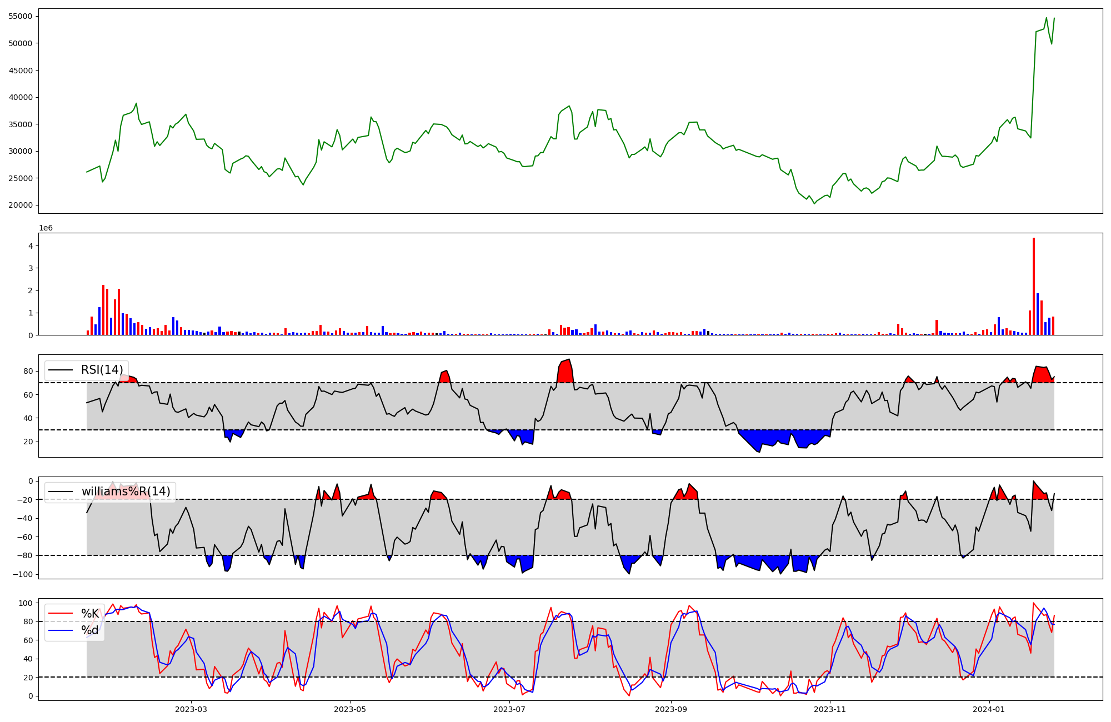Viewport: 1111px width, 722px height.
Task: Click the 55000 price axis tick label
Action: (x=21, y=16)
